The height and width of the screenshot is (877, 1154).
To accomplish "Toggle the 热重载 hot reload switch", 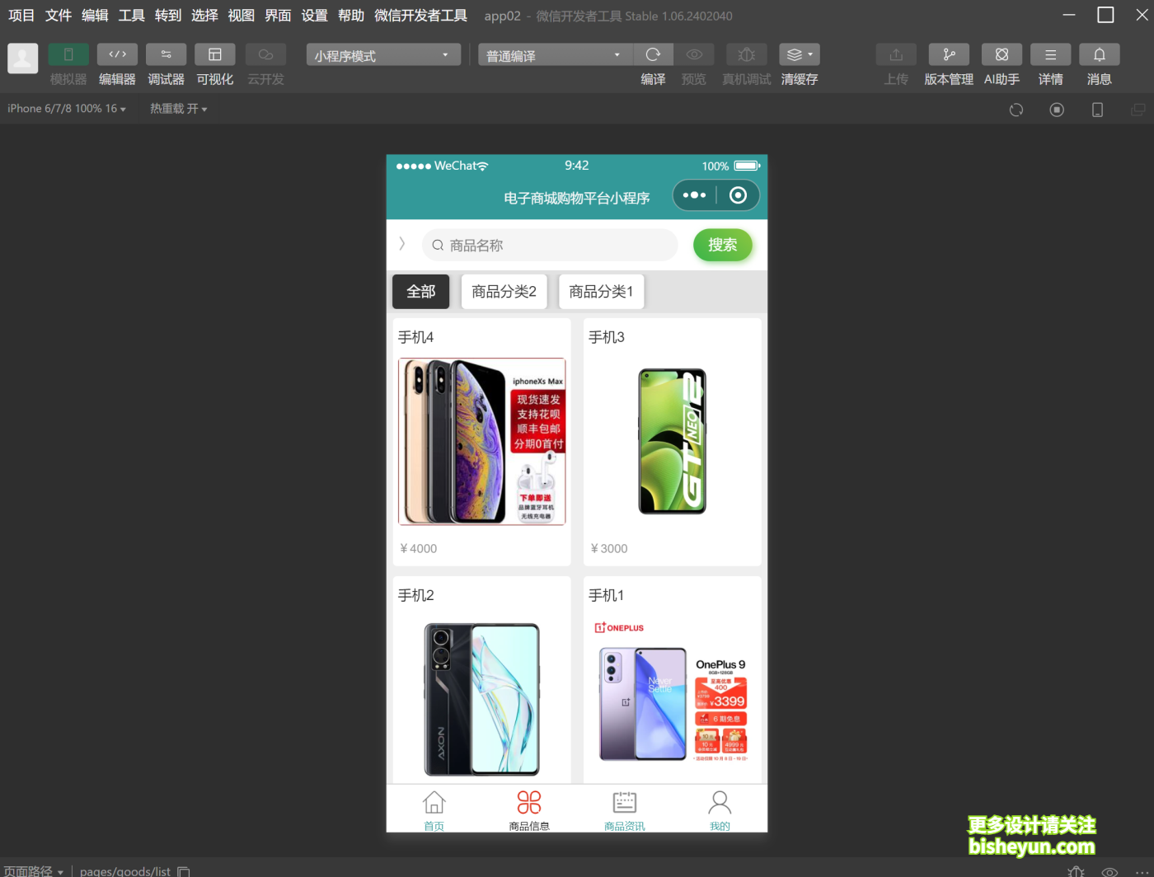I will tap(178, 108).
